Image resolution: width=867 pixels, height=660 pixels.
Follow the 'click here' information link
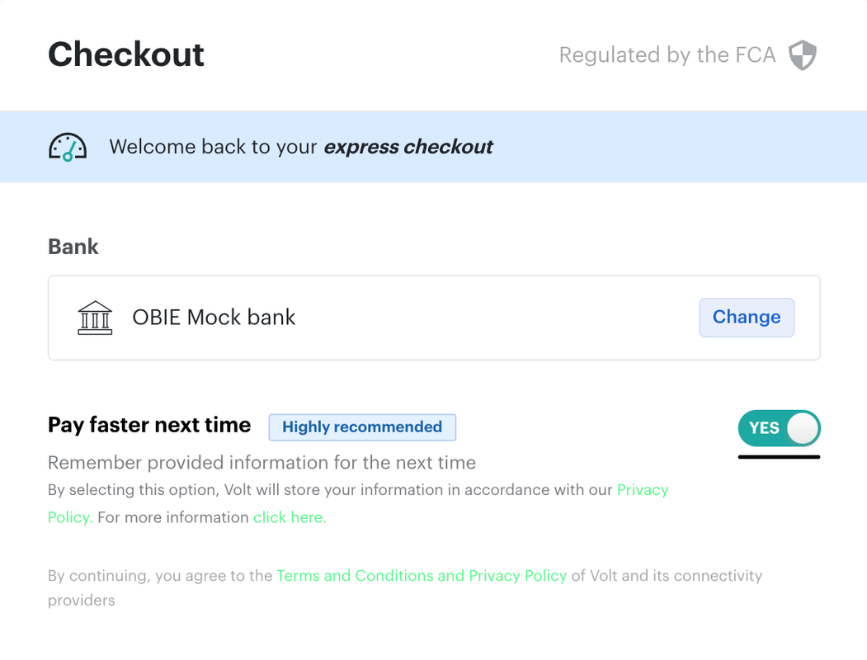pyautogui.click(x=290, y=517)
